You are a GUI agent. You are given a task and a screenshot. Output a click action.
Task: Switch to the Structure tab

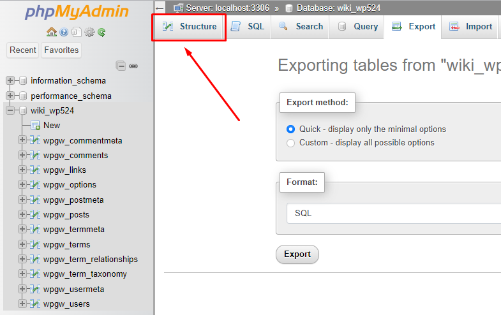coord(189,27)
